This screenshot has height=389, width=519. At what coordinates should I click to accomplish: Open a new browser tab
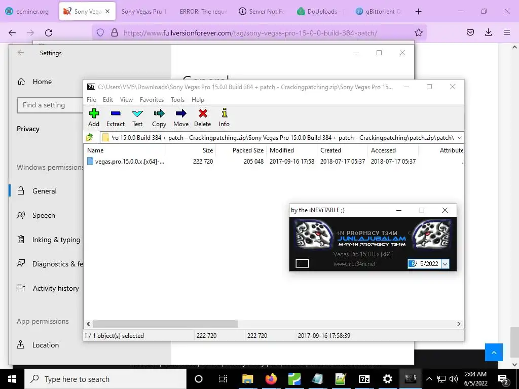pos(418,12)
